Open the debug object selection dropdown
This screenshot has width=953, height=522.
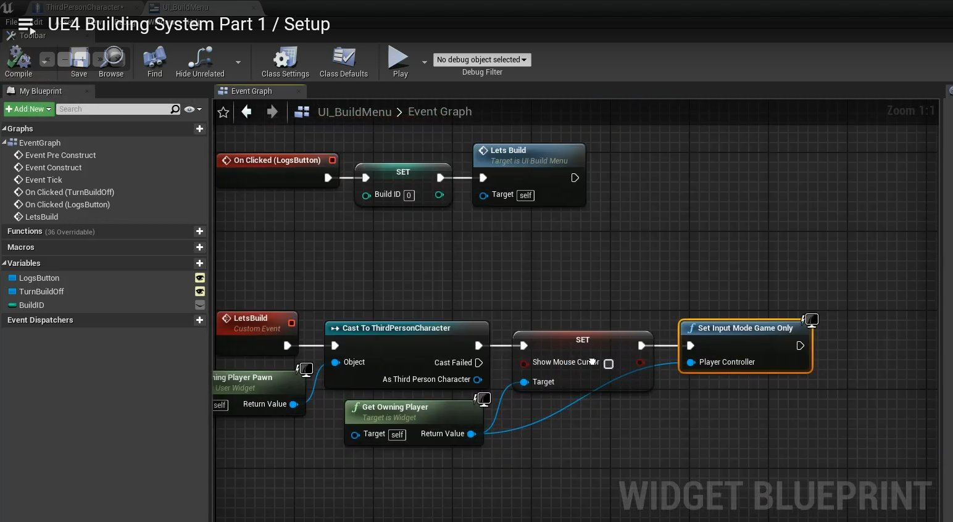pyautogui.click(x=482, y=60)
